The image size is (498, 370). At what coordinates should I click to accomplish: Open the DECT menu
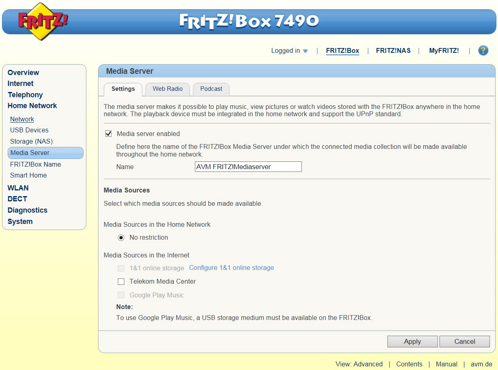(17, 199)
